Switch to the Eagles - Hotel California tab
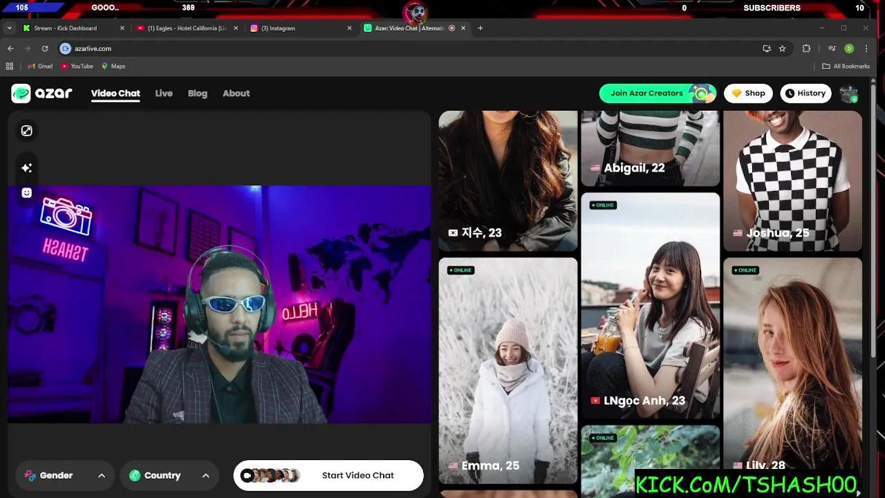The width and height of the screenshot is (885, 498). pyautogui.click(x=187, y=28)
